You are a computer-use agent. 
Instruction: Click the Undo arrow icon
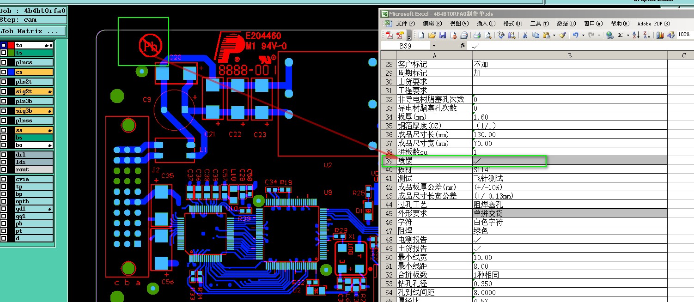(575, 35)
